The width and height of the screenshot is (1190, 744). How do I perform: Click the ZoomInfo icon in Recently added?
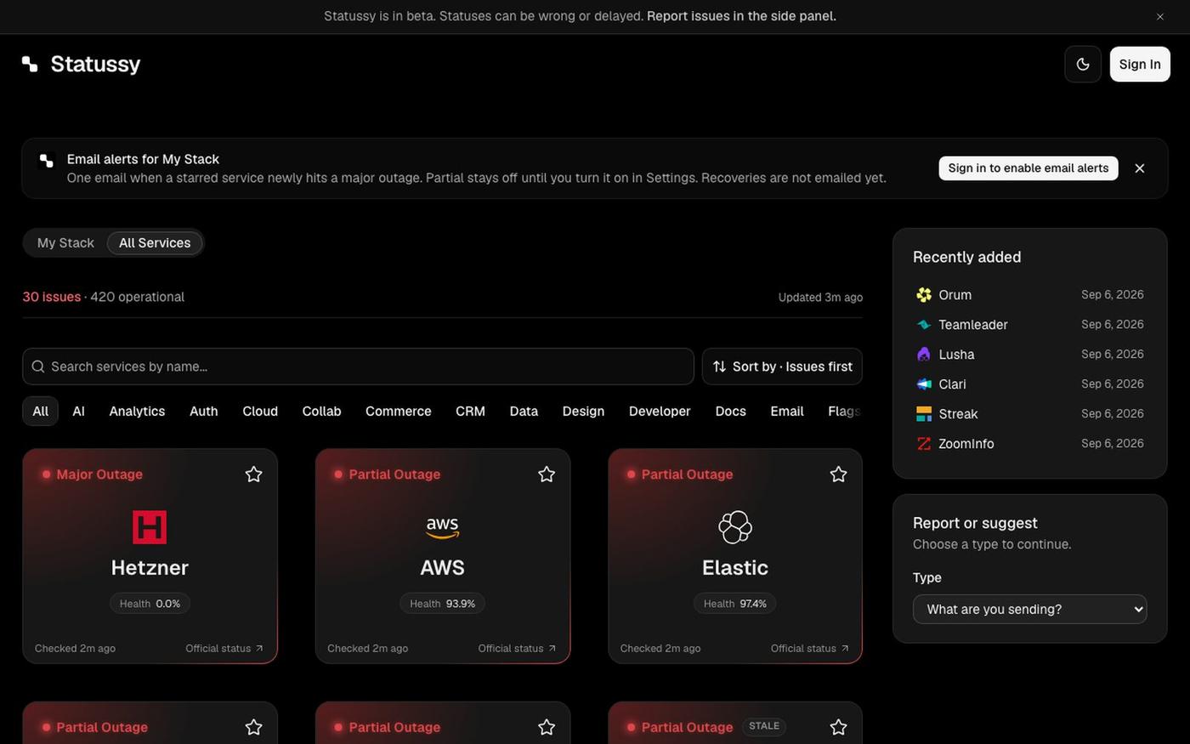point(924,444)
